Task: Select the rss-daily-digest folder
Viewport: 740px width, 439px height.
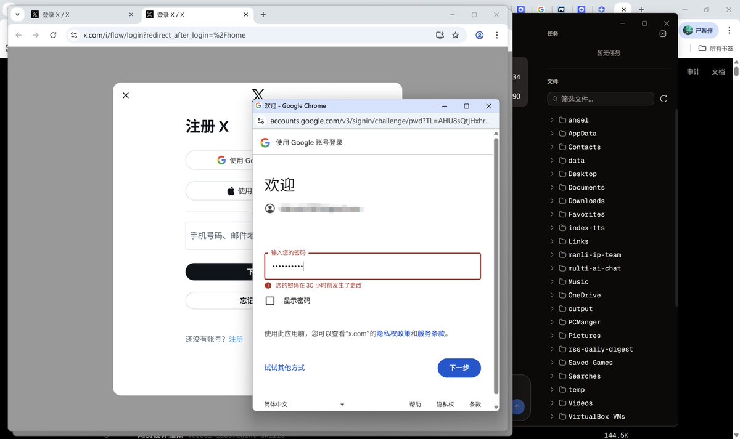Action: pyautogui.click(x=601, y=349)
